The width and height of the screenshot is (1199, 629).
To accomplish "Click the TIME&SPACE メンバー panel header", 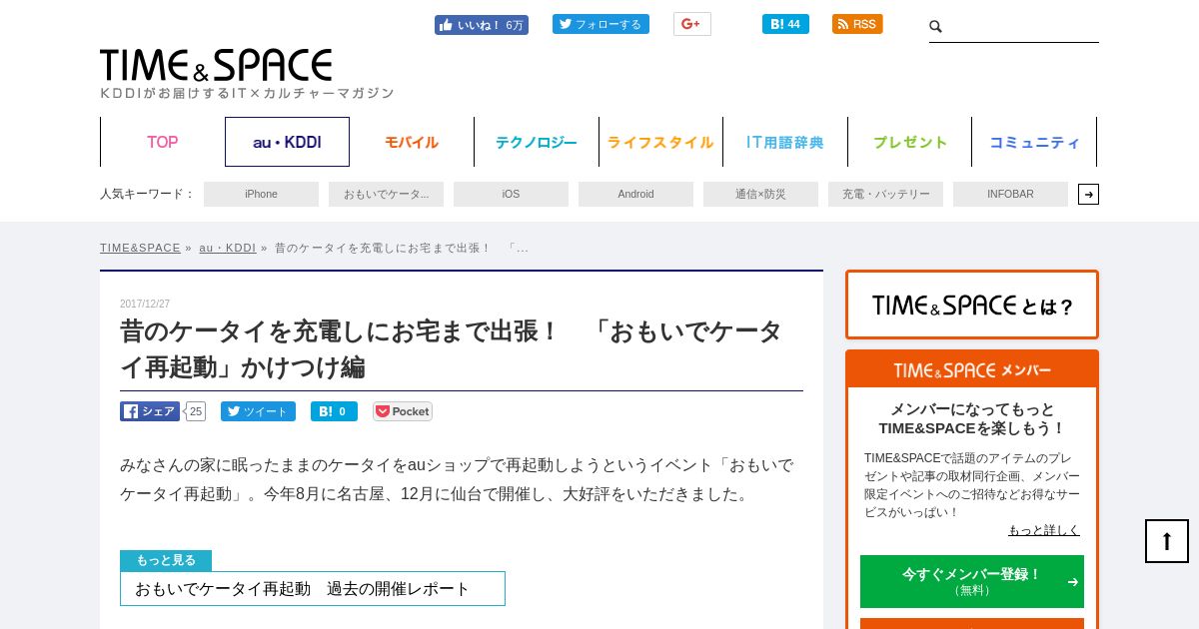I will [x=972, y=369].
